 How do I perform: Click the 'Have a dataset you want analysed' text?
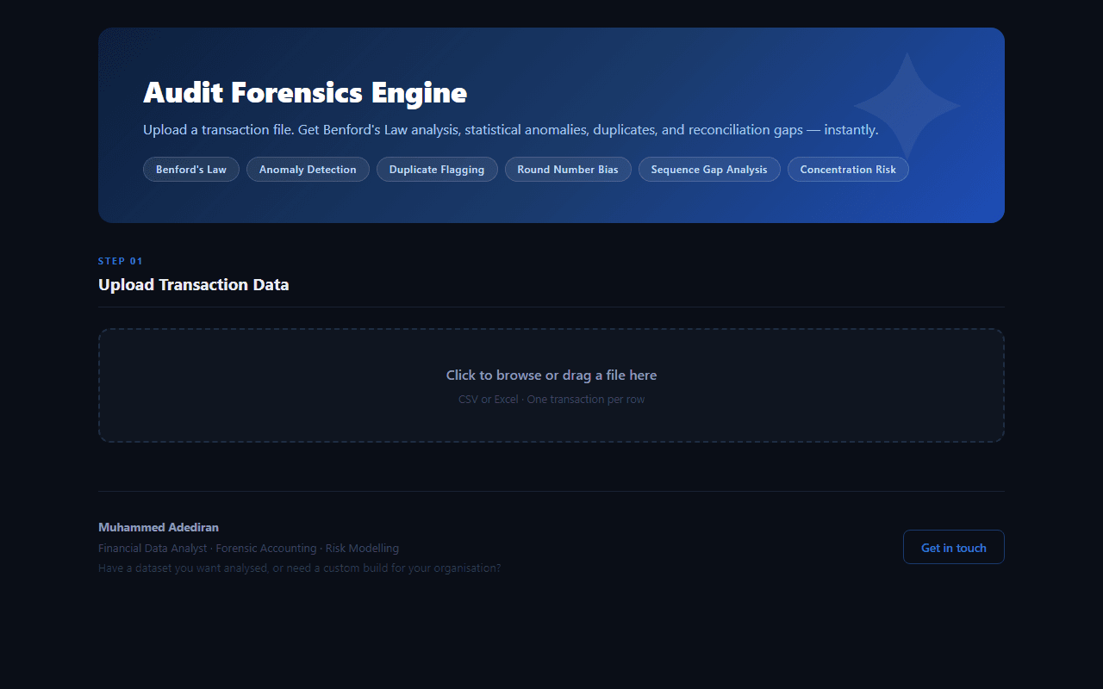coord(300,568)
